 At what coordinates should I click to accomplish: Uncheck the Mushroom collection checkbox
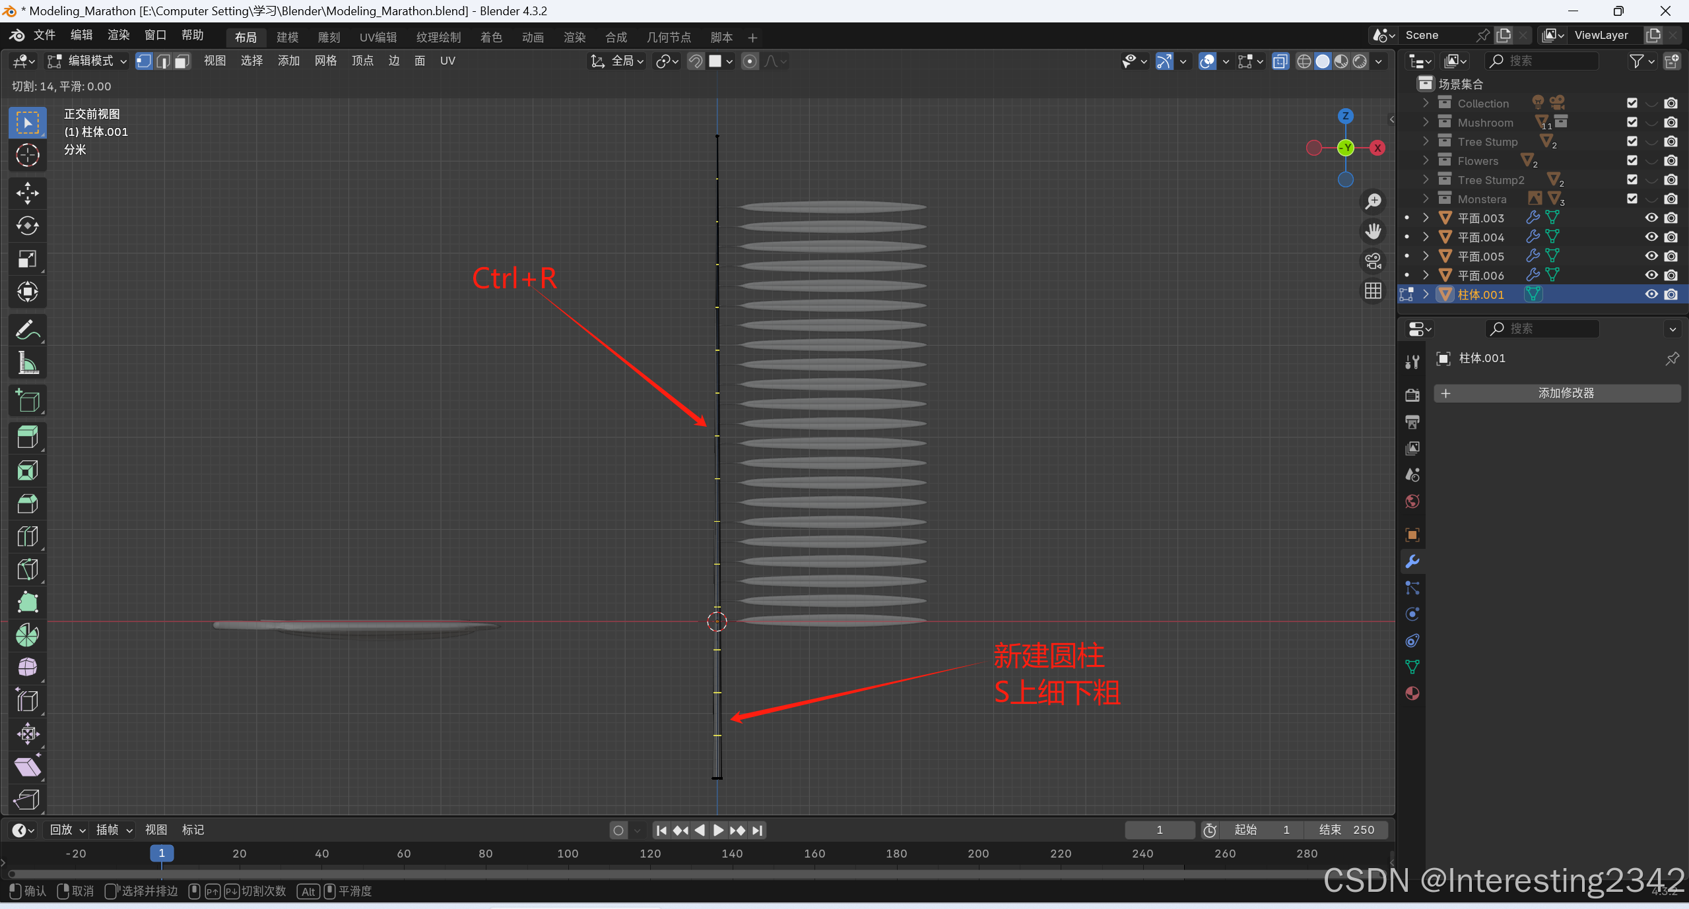1632,123
